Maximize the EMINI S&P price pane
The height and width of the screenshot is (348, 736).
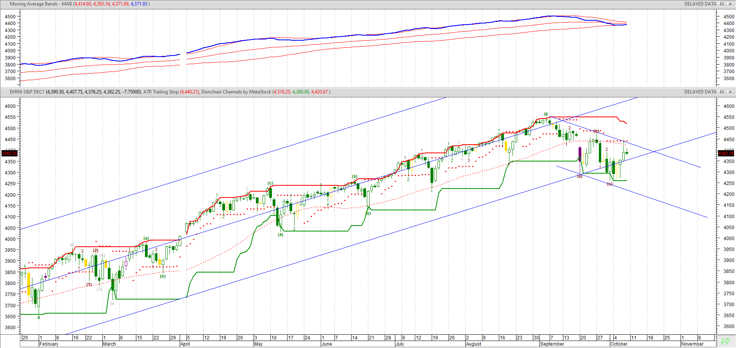(x=722, y=92)
